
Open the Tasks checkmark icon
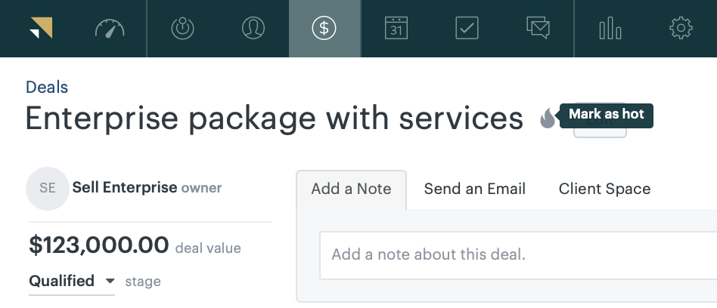(467, 28)
